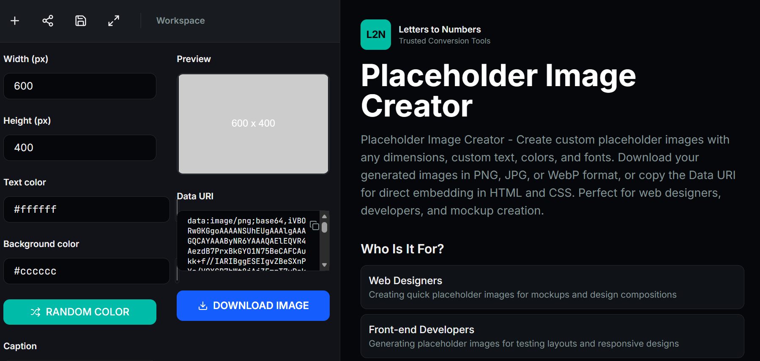
Task: Click the 'Caption' label
Action: [x=20, y=346]
